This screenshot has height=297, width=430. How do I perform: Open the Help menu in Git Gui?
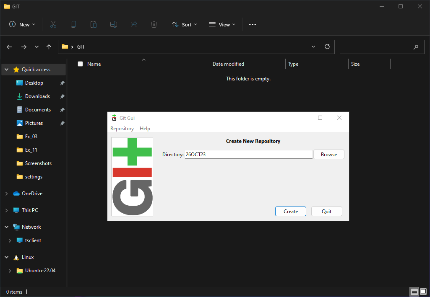145,129
